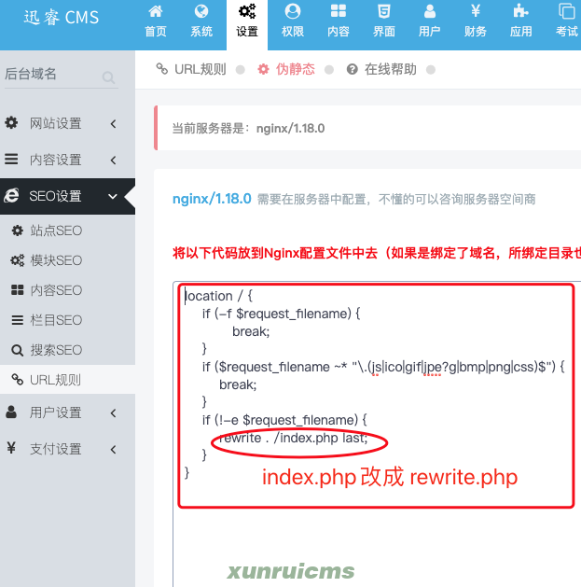Image resolution: width=581 pixels, height=587 pixels.
Task: Open the 应用 puzzle-piece apps icon
Action: [x=520, y=11]
